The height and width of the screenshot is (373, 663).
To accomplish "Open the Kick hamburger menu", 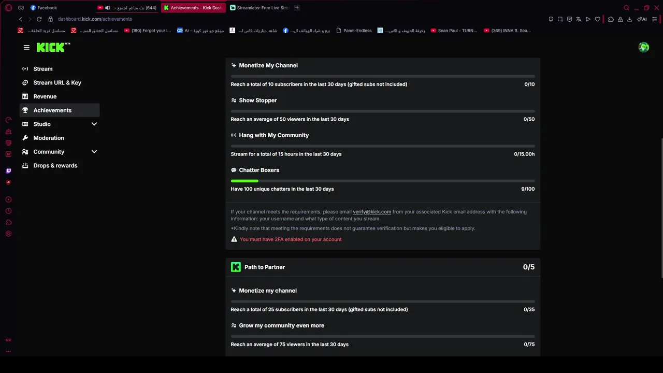I will coord(26,47).
